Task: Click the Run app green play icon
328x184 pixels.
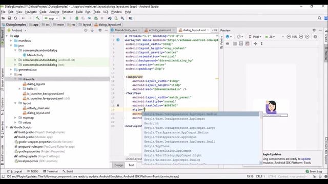Action: click(64, 18)
